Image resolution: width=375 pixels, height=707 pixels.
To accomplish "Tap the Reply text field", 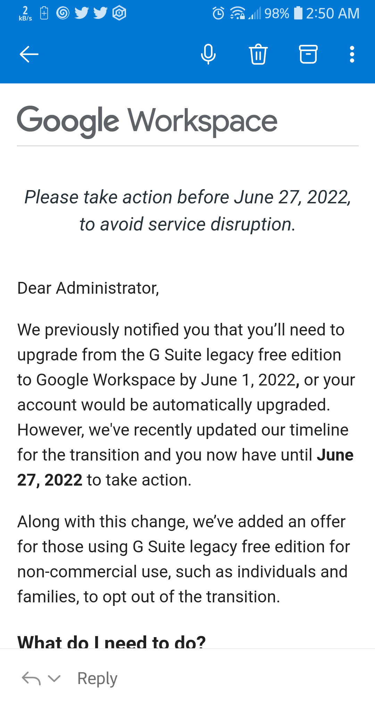I will (x=98, y=678).
